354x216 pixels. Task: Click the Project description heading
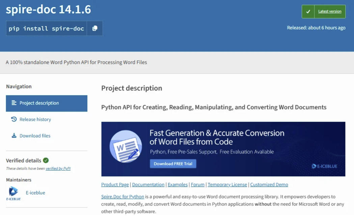pyautogui.click(x=132, y=88)
